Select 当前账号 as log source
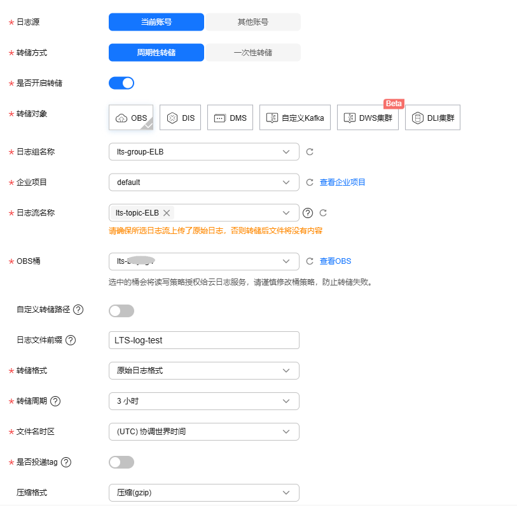This screenshot has height=508, width=517. (156, 22)
